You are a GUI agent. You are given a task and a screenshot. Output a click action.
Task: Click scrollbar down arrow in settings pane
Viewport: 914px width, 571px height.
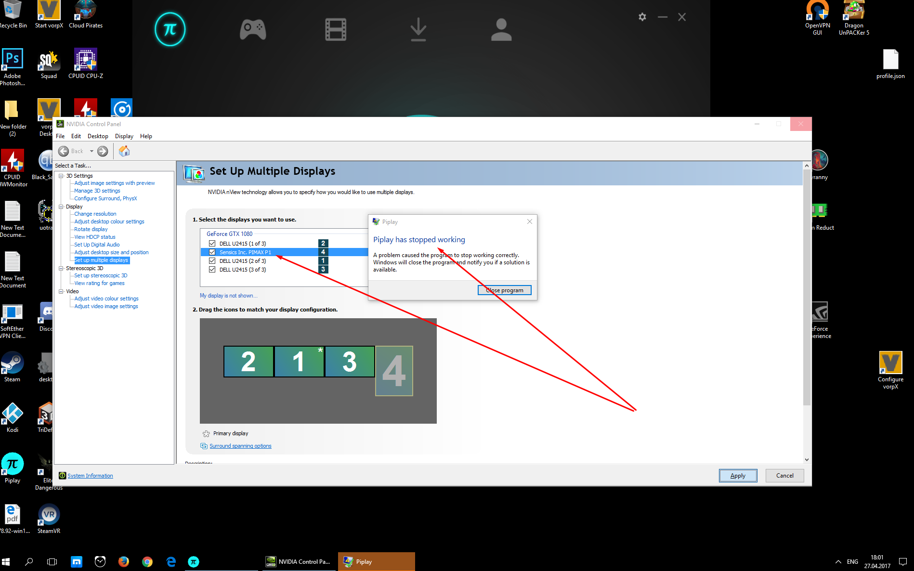click(807, 460)
